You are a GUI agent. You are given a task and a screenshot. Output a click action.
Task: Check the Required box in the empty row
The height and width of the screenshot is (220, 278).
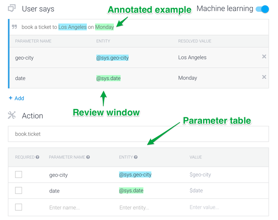(19, 207)
